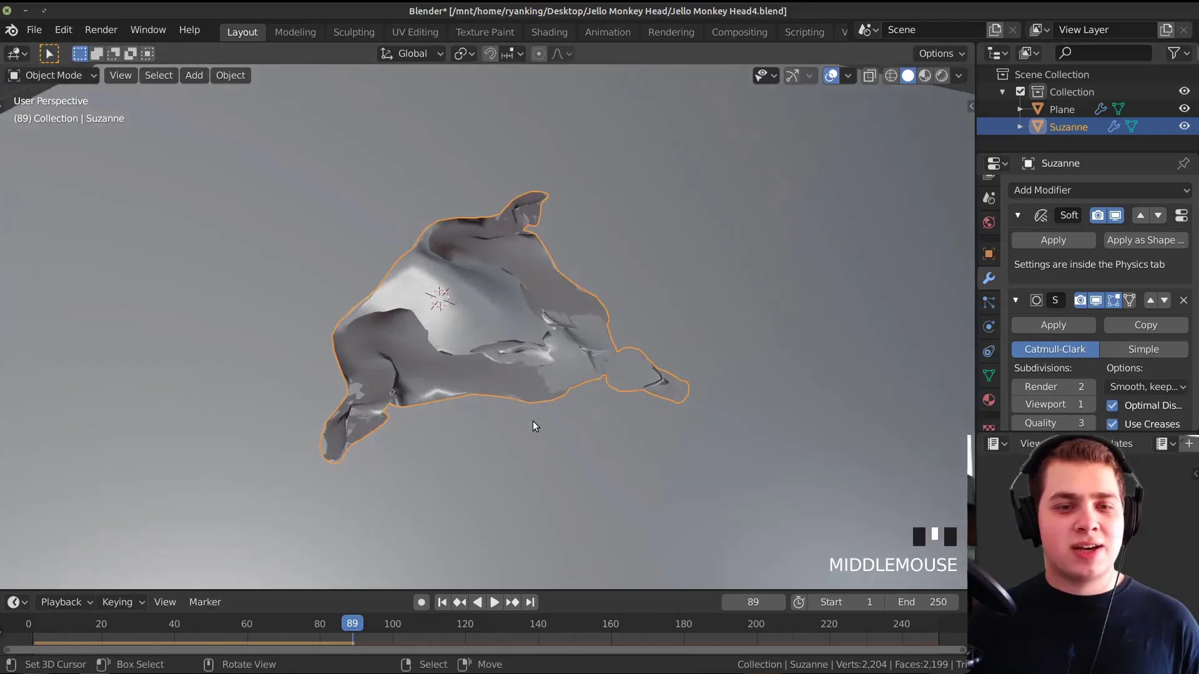The image size is (1199, 674).
Task: Open the File menu
Action: [34, 30]
